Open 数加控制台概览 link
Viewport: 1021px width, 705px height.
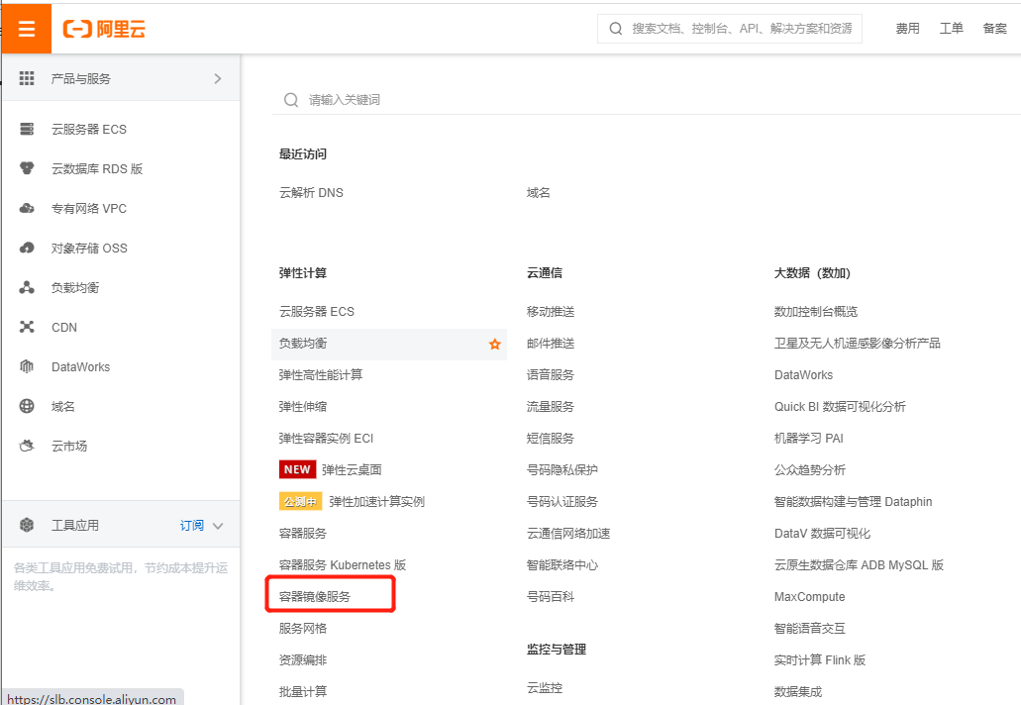pyautogui.click(x=816, y=312)
